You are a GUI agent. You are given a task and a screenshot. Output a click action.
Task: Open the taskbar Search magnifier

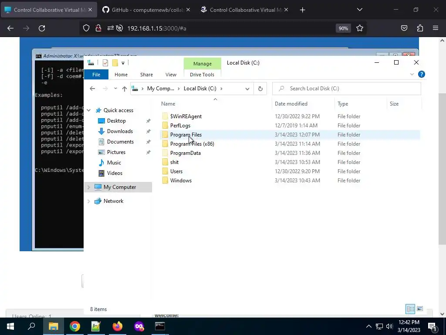point(31,326)
